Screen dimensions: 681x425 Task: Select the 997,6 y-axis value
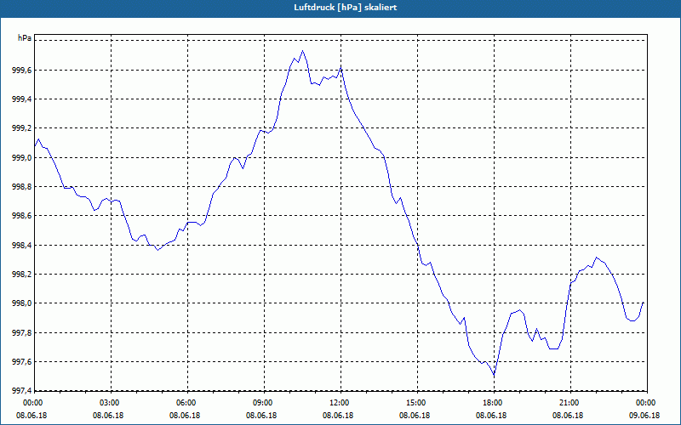click(x=21, y=362)
